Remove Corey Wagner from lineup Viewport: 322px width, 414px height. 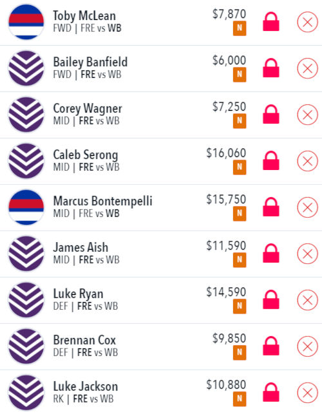coord(307,115)
